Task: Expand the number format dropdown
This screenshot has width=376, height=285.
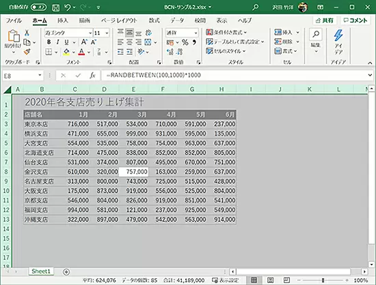Action: click(196, 33)
